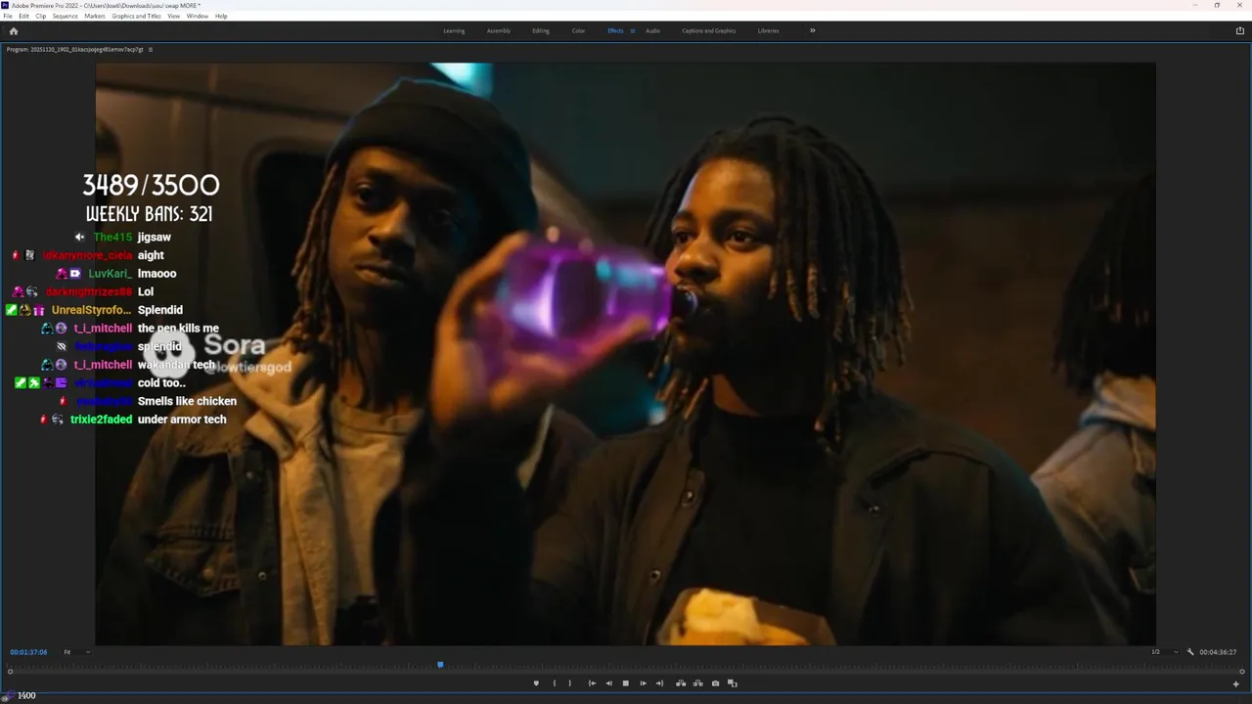
Task: Go to the Out point
Action: click(659, 683)
